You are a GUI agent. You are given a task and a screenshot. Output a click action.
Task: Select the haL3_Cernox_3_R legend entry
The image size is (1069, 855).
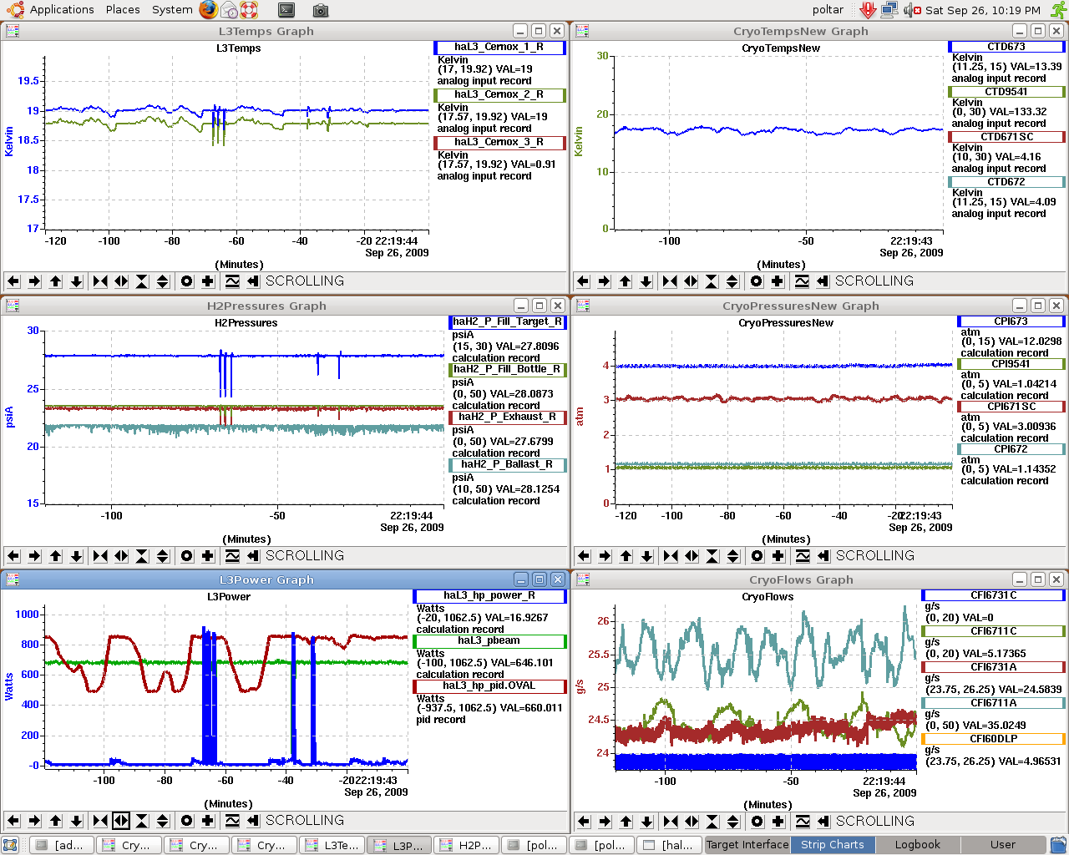499,143
